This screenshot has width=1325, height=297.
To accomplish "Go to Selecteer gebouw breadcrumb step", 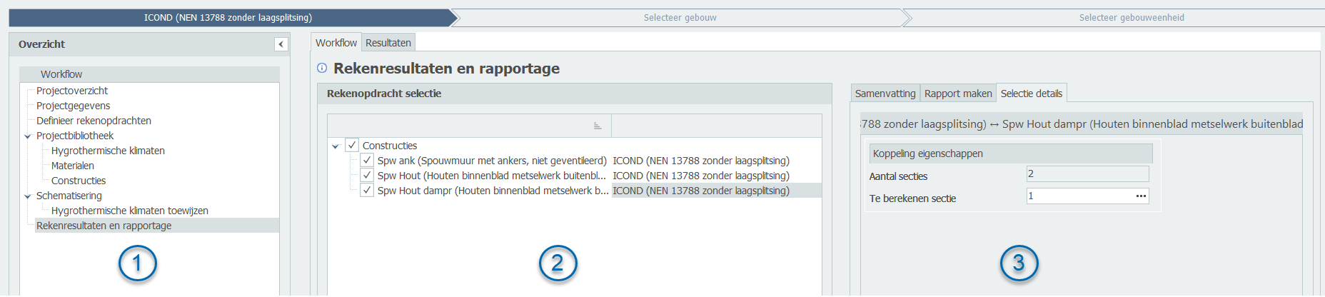I will 680,18.
